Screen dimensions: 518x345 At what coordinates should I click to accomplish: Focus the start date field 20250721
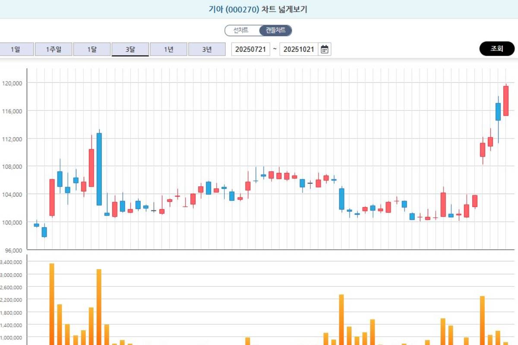click(x=250, y=49)
